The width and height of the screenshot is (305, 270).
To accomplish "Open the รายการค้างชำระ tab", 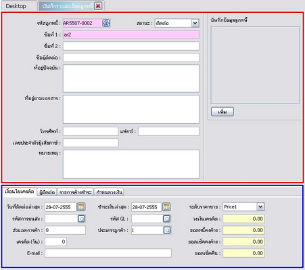I will pos(75,192).
